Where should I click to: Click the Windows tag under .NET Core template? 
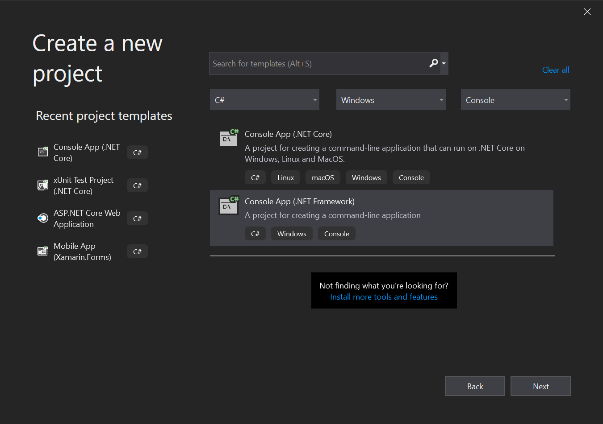pyautogui.click(x=366, y=177)
